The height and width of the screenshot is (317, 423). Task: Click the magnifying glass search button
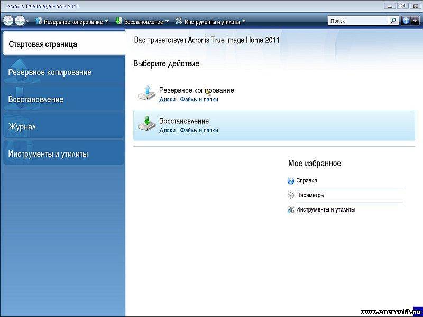click(393, 21)
